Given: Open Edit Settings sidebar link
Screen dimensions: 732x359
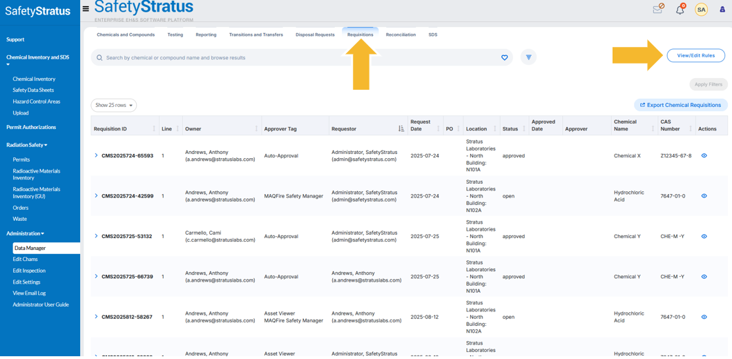Looking at the screenshot, I should click(x=27, y=282).
